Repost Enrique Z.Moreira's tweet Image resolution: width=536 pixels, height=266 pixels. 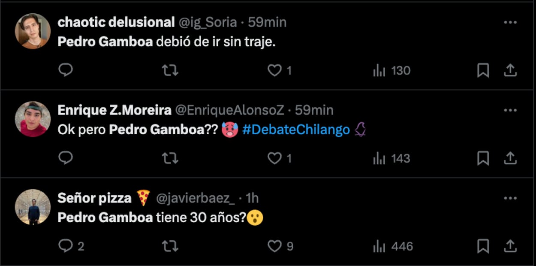pyautogui.click(x=170, y=158)
